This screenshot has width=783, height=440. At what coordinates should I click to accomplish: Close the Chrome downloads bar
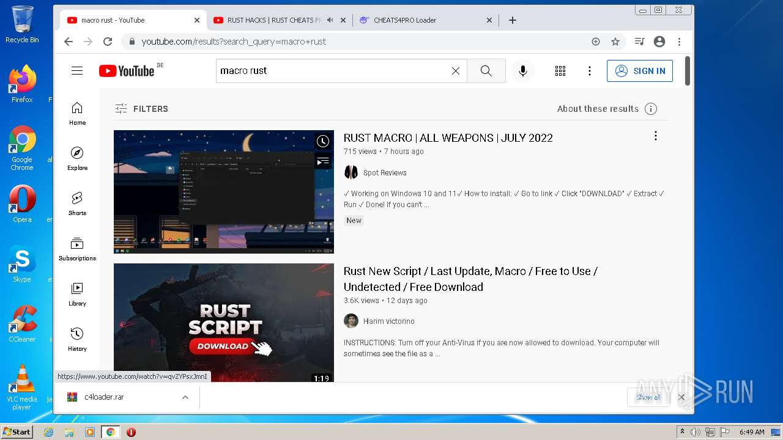tap(681, 397)
